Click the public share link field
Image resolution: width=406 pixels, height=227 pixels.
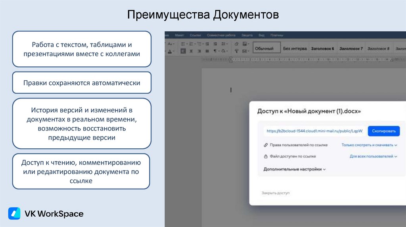[314, 131]
